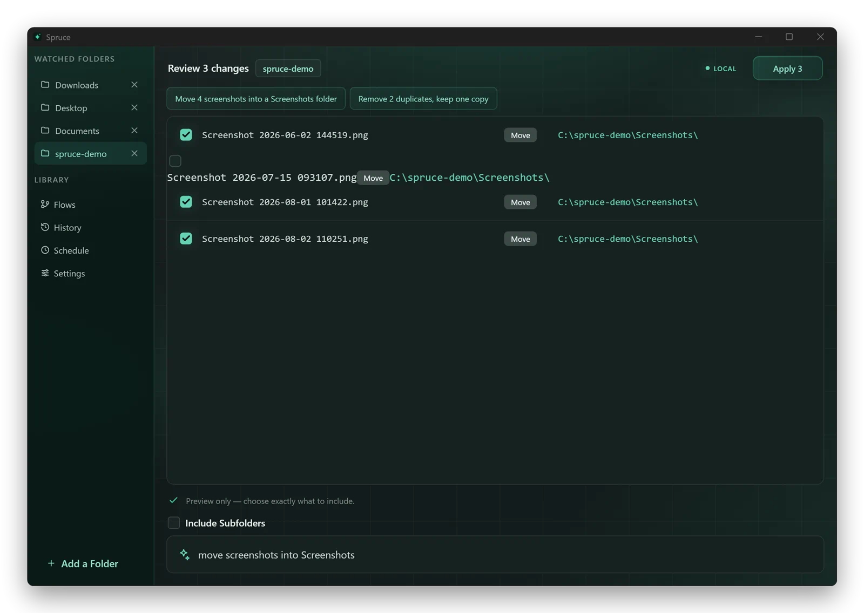Viewport: 864px width, 613px height.
Task: Click destination path of the 2026-07-15 row
Action: (x=469, y=178)
